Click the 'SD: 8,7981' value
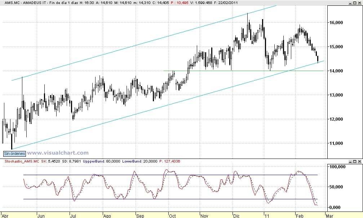Viewport: 363px width, 218px height. [x=71, y=161]
